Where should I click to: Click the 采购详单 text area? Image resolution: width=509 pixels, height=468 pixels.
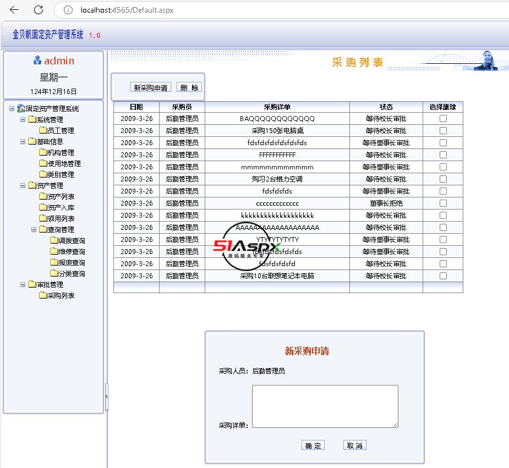click(325, 406)
